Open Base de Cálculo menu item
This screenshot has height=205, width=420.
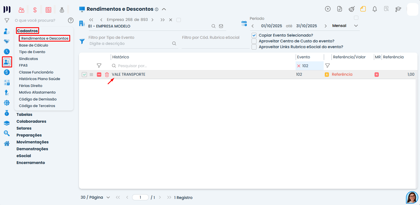click(34, 45)
